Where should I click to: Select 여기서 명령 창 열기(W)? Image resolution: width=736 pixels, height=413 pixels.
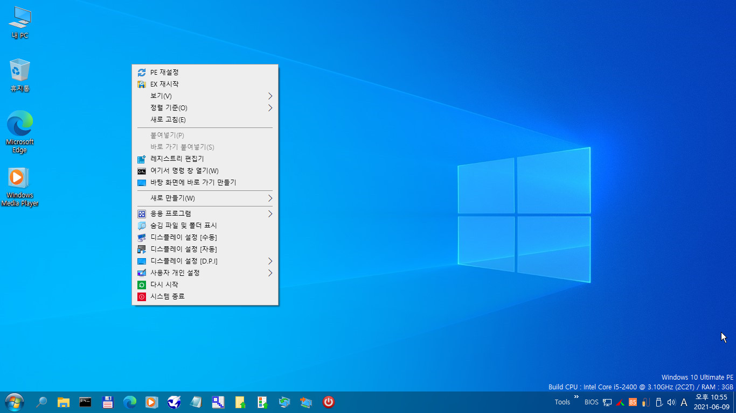(205, 170)
